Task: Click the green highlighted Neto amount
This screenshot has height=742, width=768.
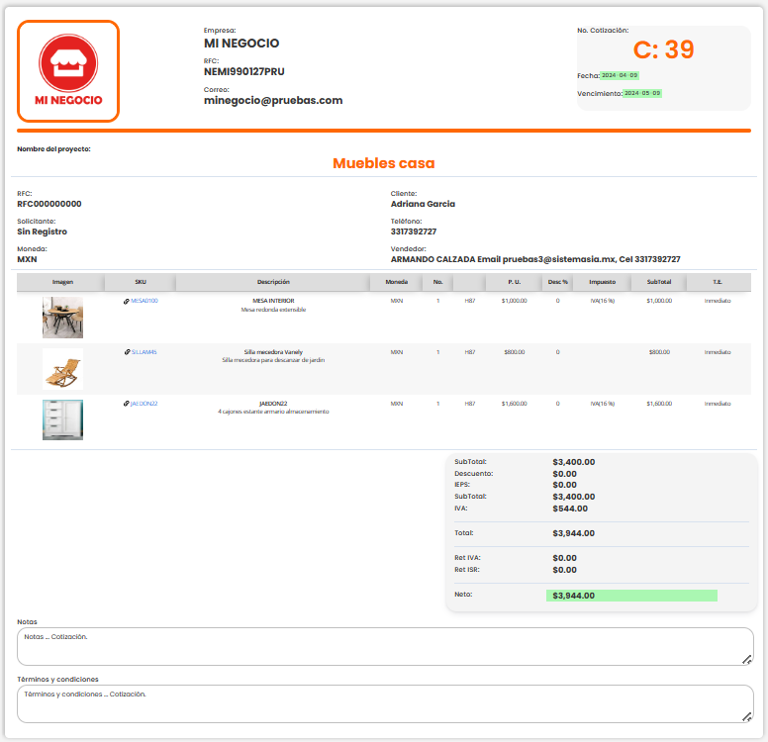Action: [x=630, y=596]
